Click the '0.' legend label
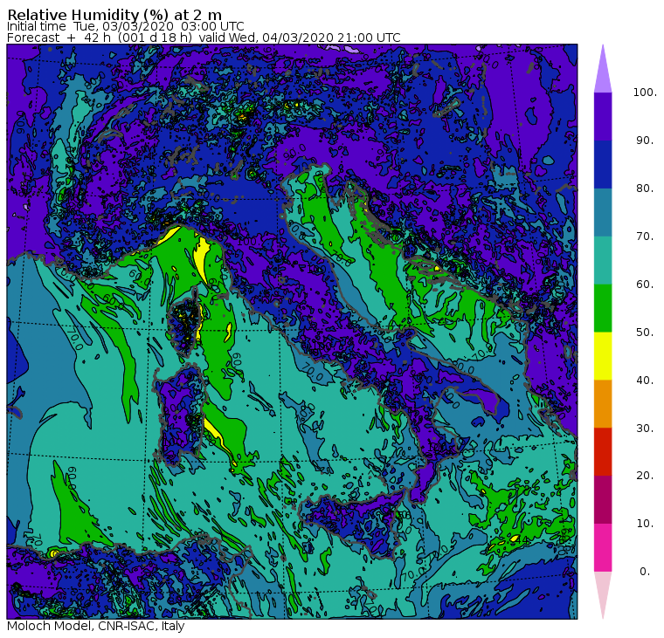Viewport: 664px width, 638px height. [645, 572]
